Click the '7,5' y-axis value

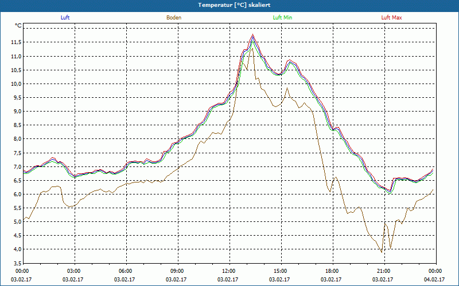click(17, 153)
